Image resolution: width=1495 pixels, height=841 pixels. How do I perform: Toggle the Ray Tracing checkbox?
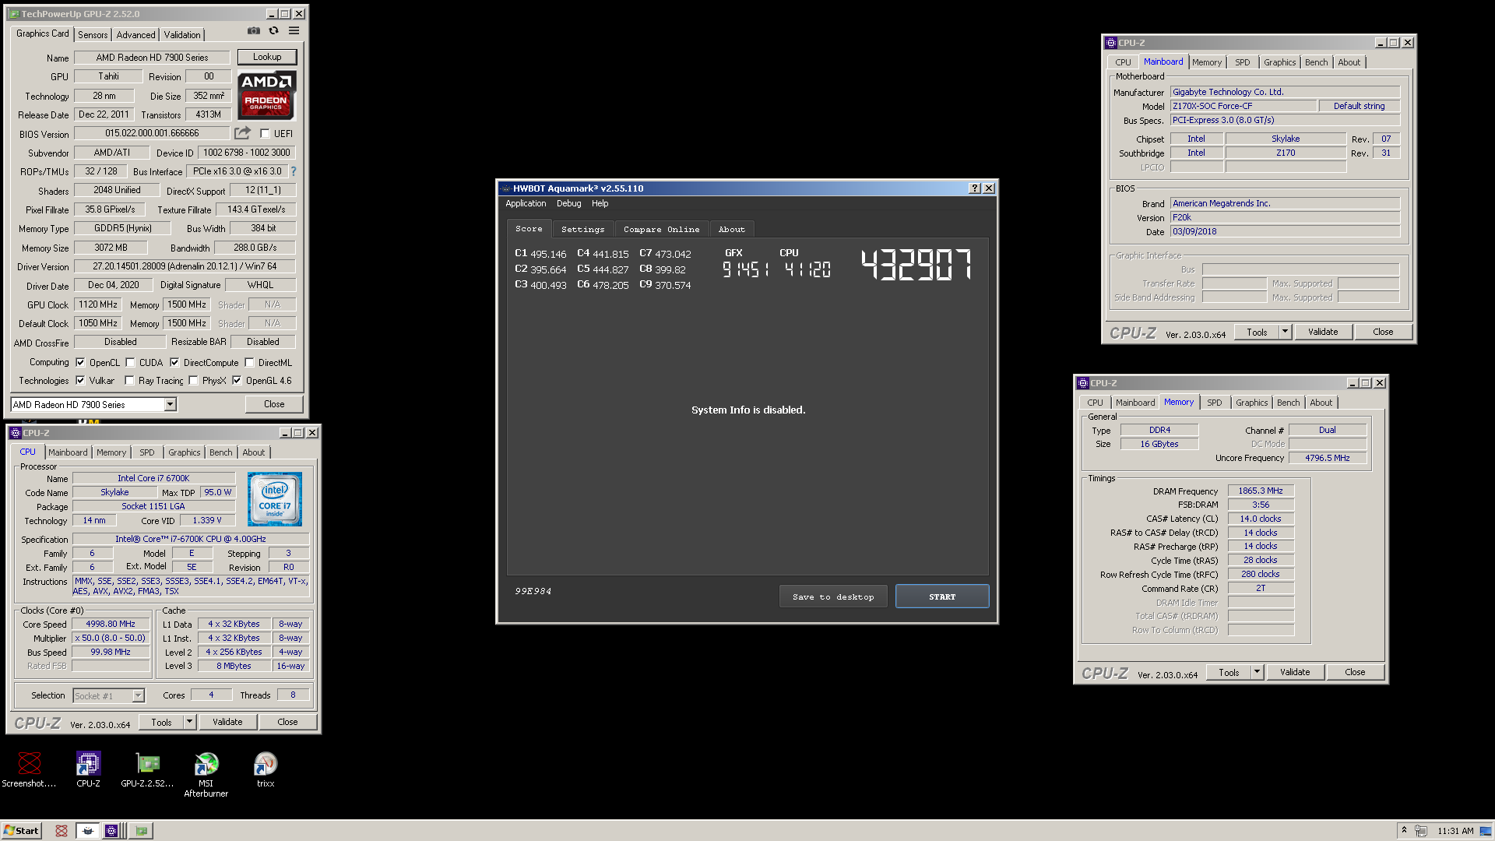point(129,380)
